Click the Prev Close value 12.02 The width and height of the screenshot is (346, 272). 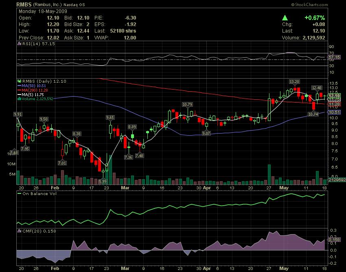point(53,38)
